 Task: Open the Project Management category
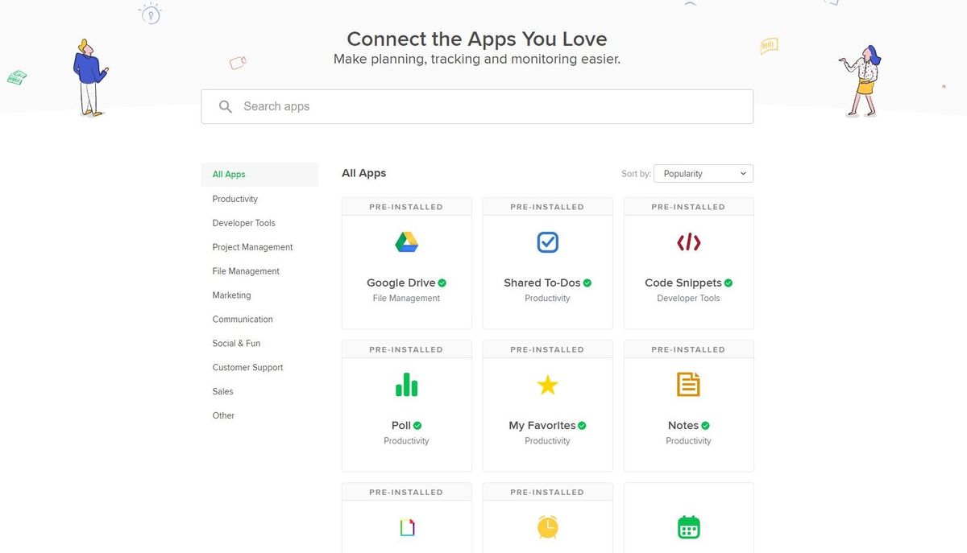tap(253, 247)
